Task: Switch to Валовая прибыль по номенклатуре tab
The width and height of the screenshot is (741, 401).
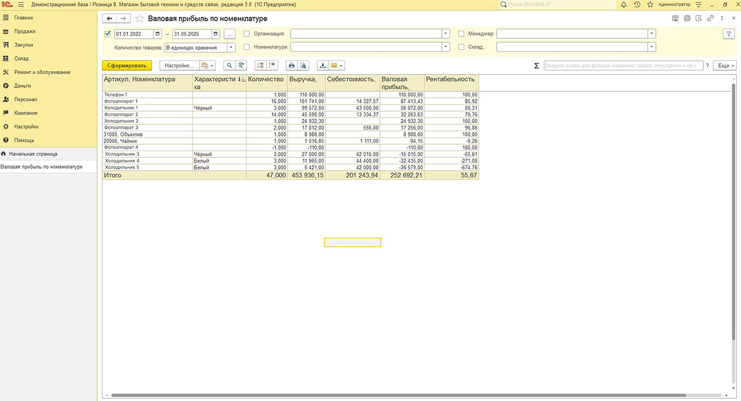Action: click(x=49, y=167)
